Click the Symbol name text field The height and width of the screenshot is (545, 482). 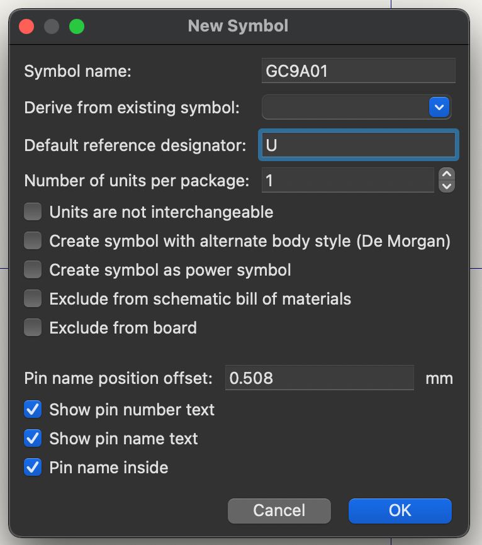[x=358, y=71]
